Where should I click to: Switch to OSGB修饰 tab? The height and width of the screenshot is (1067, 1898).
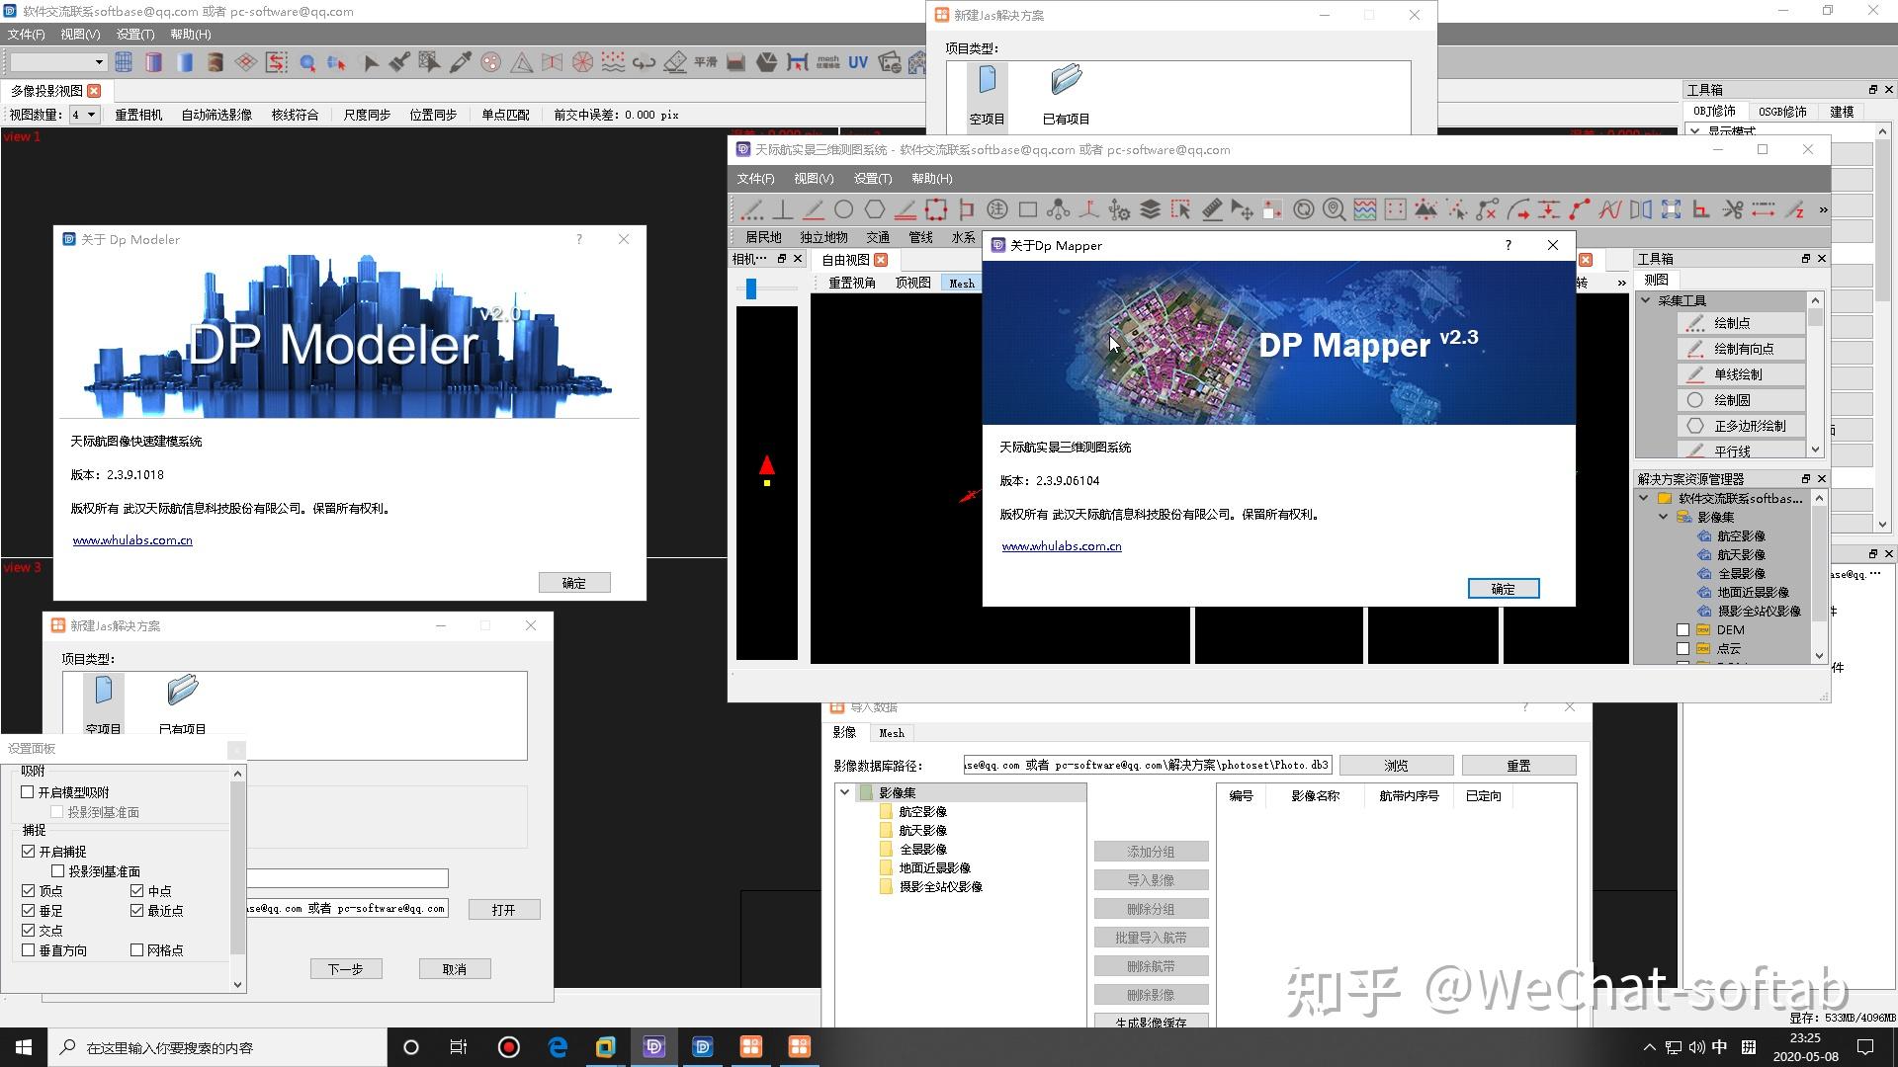(1782, 112)
